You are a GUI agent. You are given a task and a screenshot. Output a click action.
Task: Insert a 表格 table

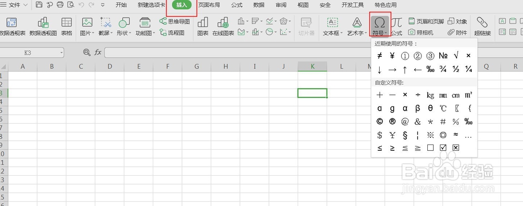click(x=67, y=26)
